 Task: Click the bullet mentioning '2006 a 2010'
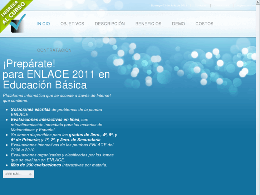click(x=62, y=147)
